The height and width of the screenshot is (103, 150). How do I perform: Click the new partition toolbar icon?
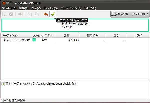point(4,14)
